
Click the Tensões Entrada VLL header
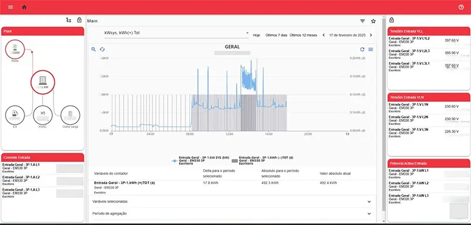(x=429, y=31)
